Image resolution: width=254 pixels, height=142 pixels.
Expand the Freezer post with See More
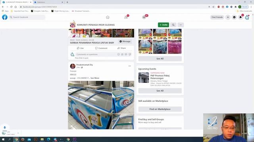(95, 78)
